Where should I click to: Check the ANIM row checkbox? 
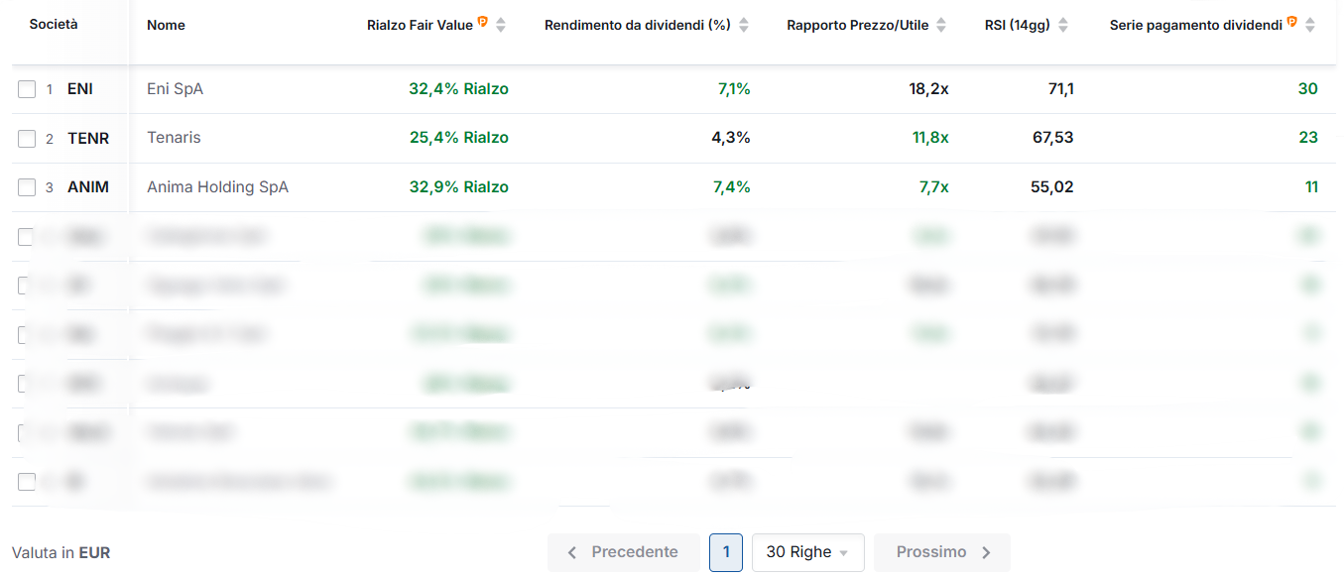(27, 187)
